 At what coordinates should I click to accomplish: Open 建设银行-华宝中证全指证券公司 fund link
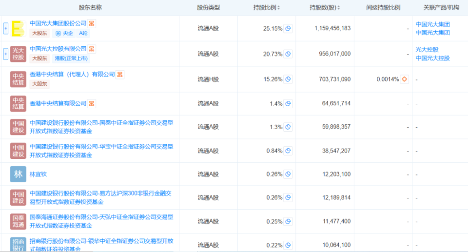[101, 151]
